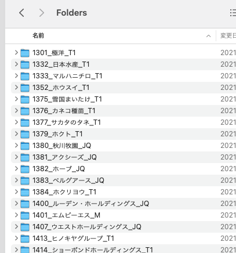Select the name 1301_極洋_T1
The image size is (236, 253).
pyautogui.click(x=54, y=53)
